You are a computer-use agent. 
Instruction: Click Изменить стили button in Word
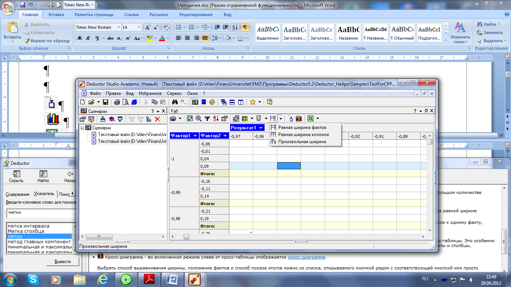[460, 33]
